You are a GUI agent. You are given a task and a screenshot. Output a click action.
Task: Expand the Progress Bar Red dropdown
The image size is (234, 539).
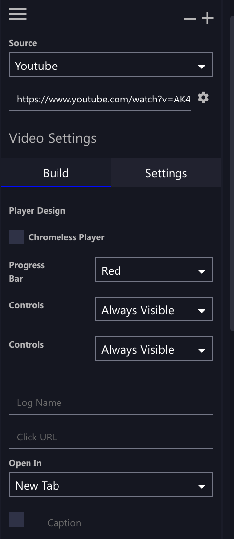point(154,269)
